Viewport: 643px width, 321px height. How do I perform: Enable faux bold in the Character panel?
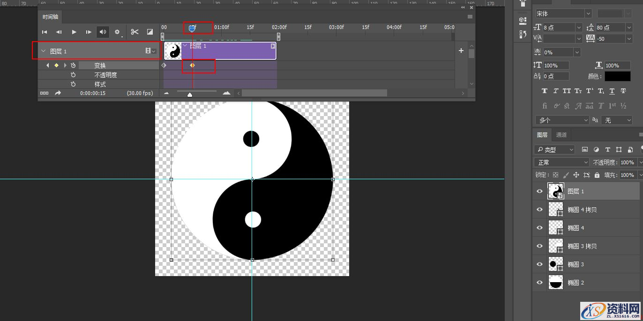coord(544,91)
